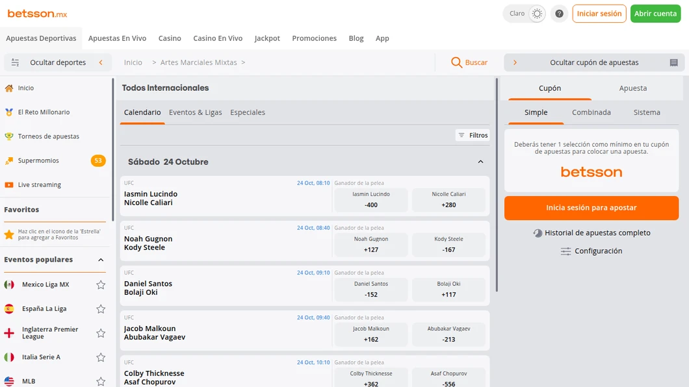Add Italia Serie A to favorites
The width and height of the screenshot is (689, 387).
pyautogui.click(x=101, y=357)
